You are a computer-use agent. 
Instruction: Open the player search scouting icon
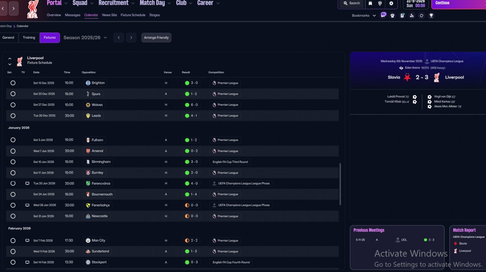412,16
